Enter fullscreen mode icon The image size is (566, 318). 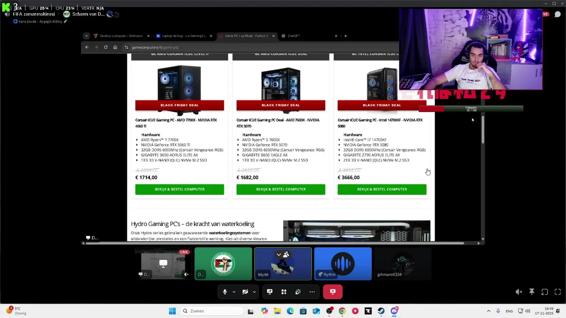pos(558,291)
